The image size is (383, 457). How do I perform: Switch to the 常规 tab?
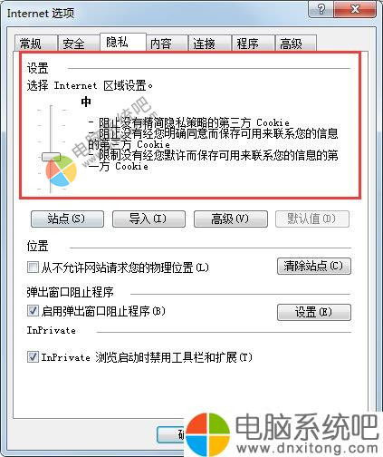[x=36, y=44]
